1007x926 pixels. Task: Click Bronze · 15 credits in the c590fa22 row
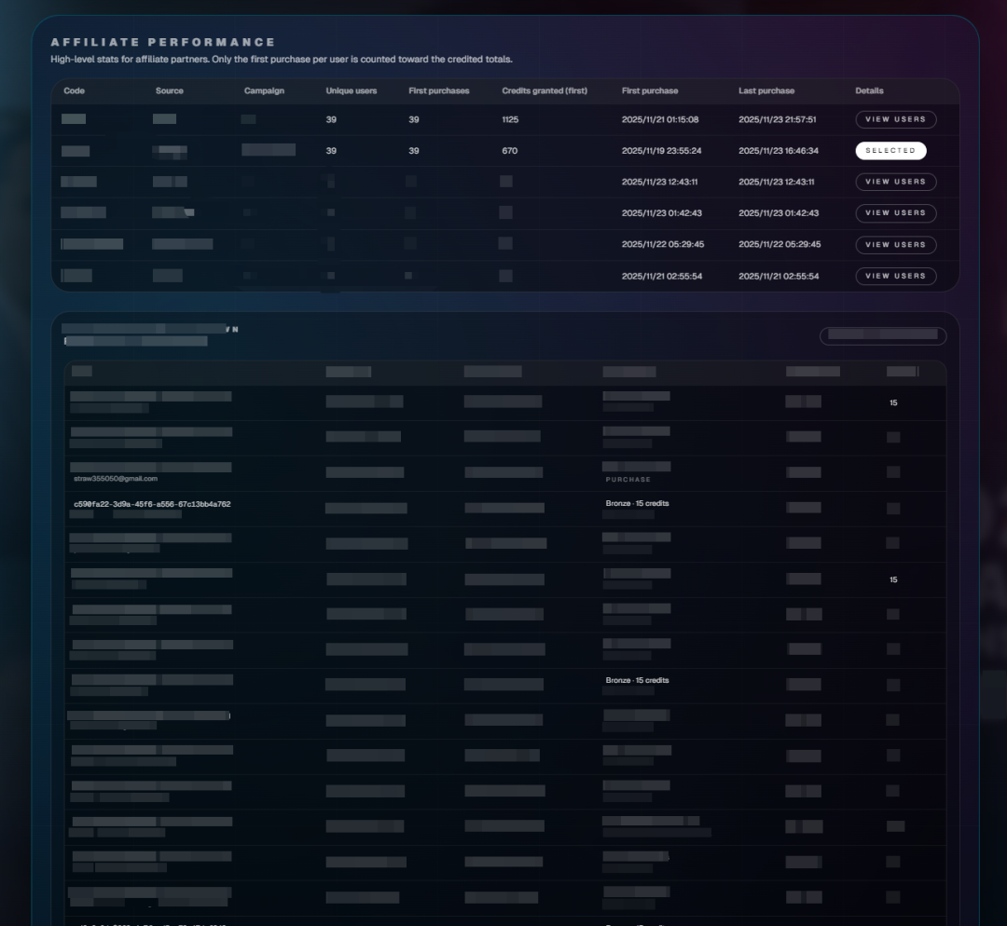[637, 503]
